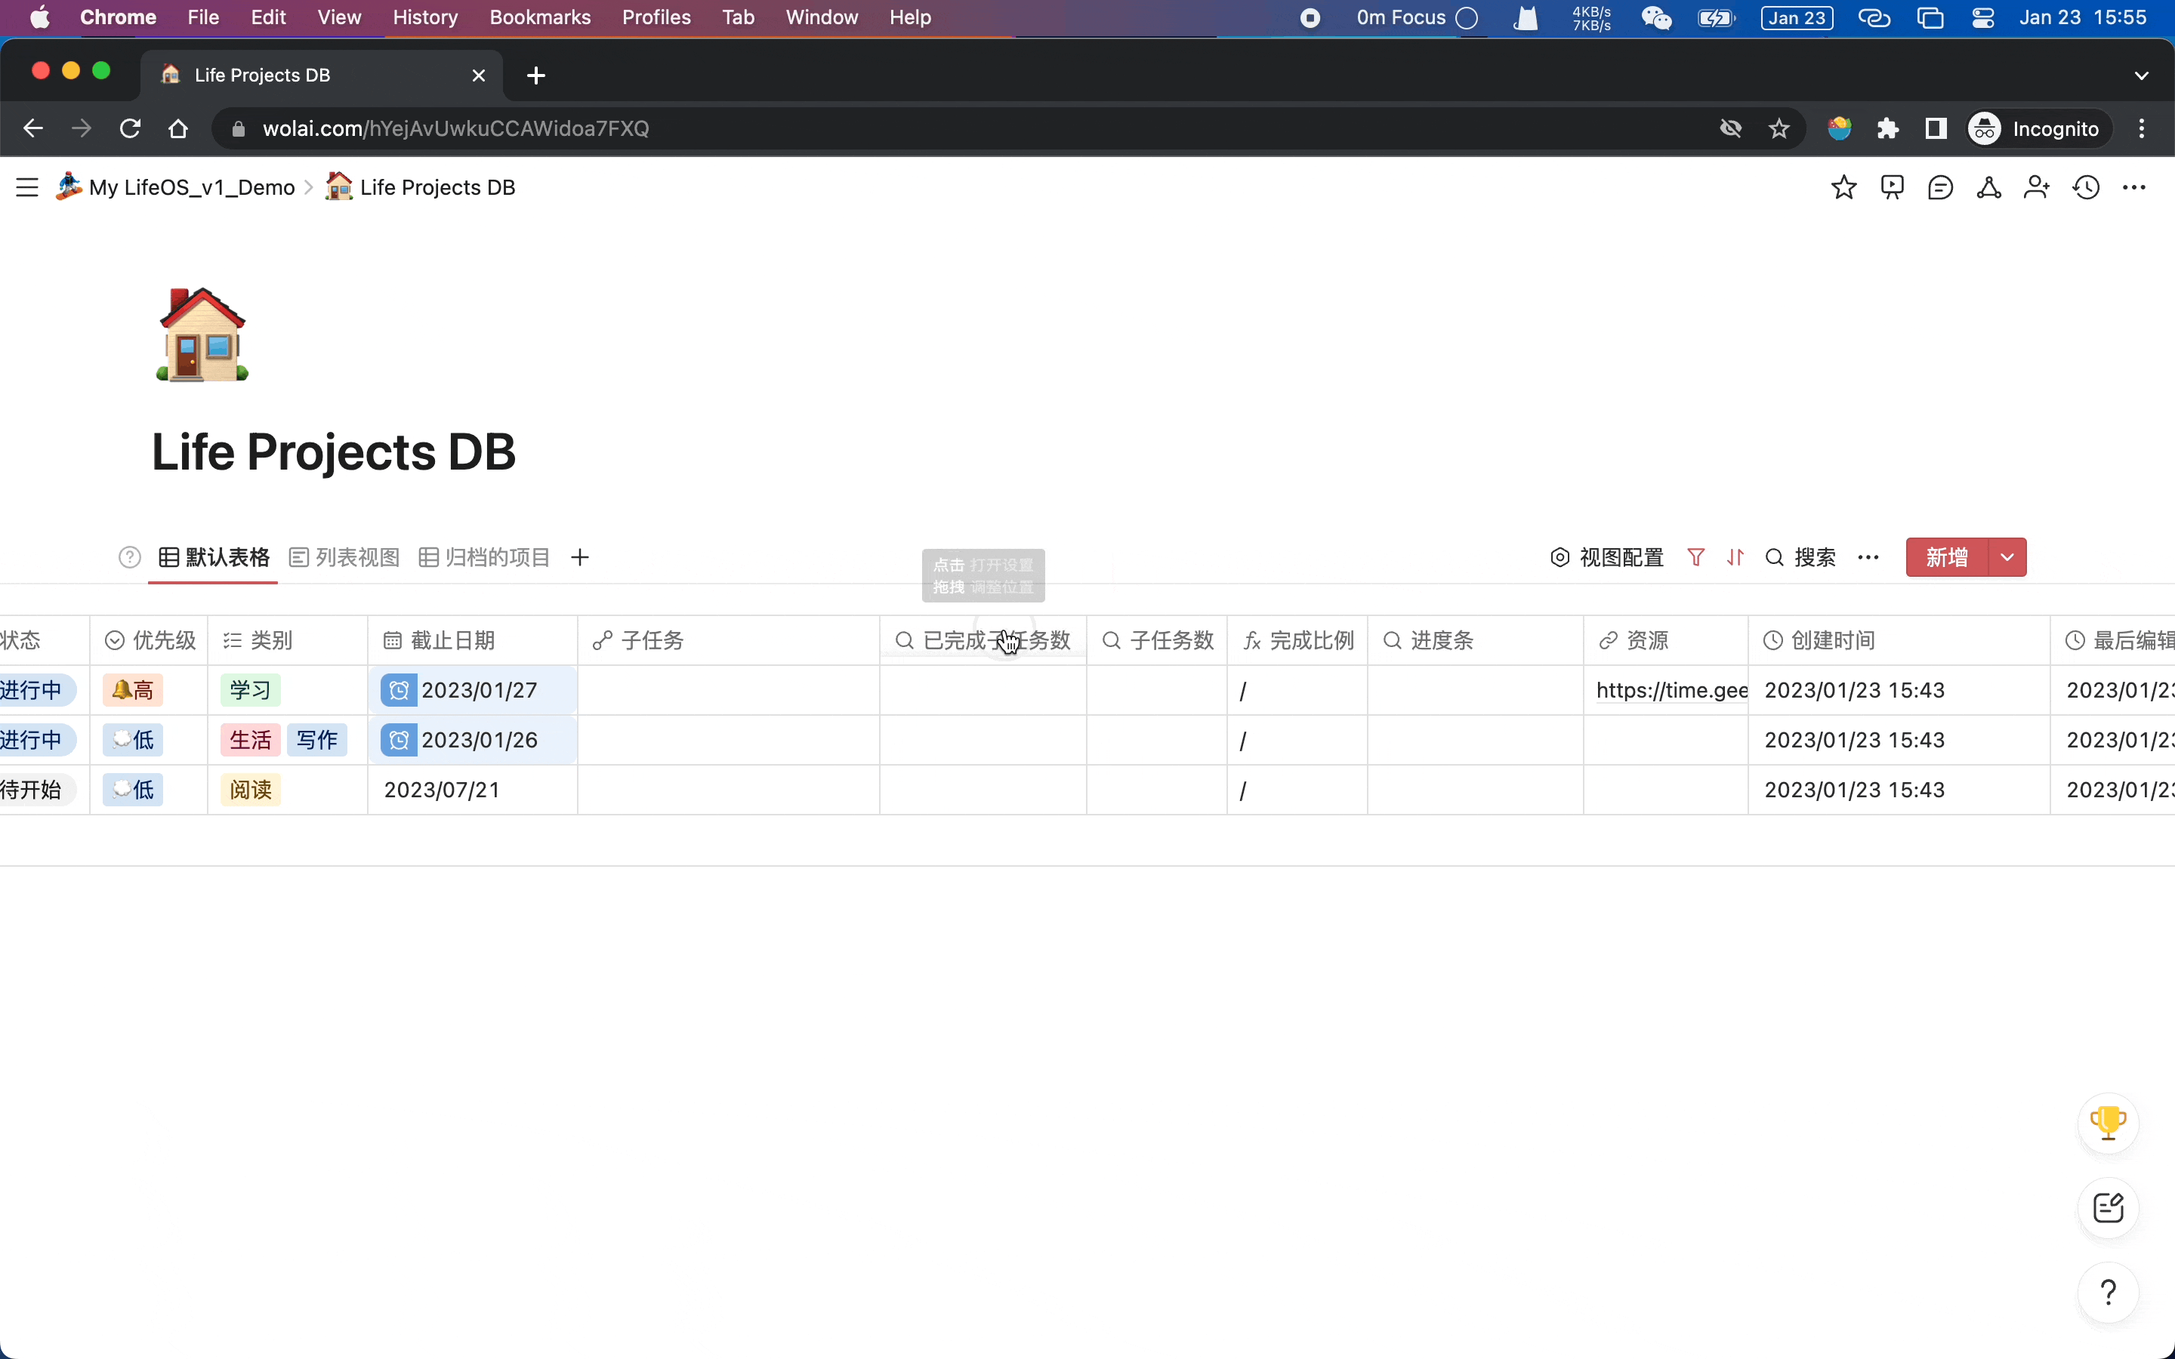Click the red 新增 button
The width and height of the screenshot is (2175, 1359).
click(1947, 557)
